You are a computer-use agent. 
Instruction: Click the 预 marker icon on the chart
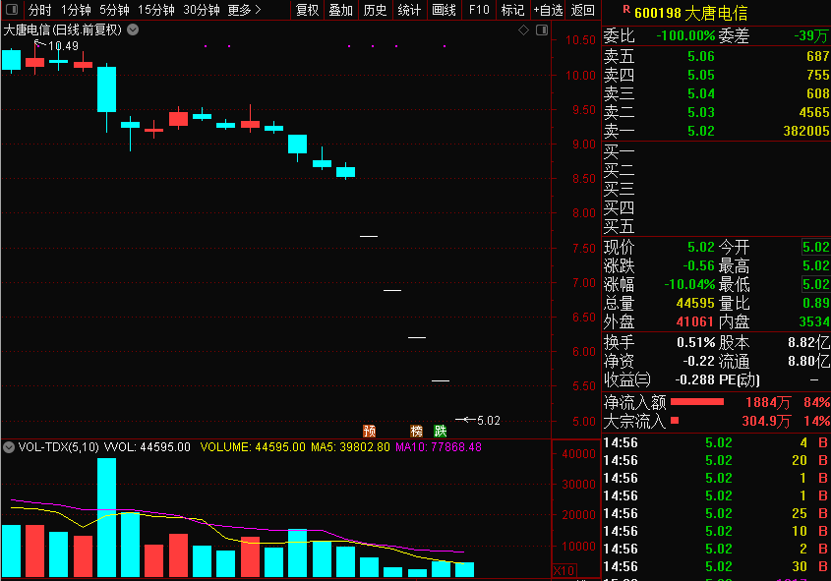tap(369, 431)
